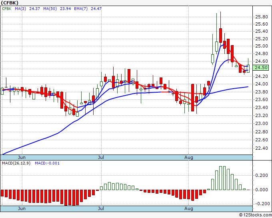Select the MACD(26,12,9) indicator label

(16, 163)
